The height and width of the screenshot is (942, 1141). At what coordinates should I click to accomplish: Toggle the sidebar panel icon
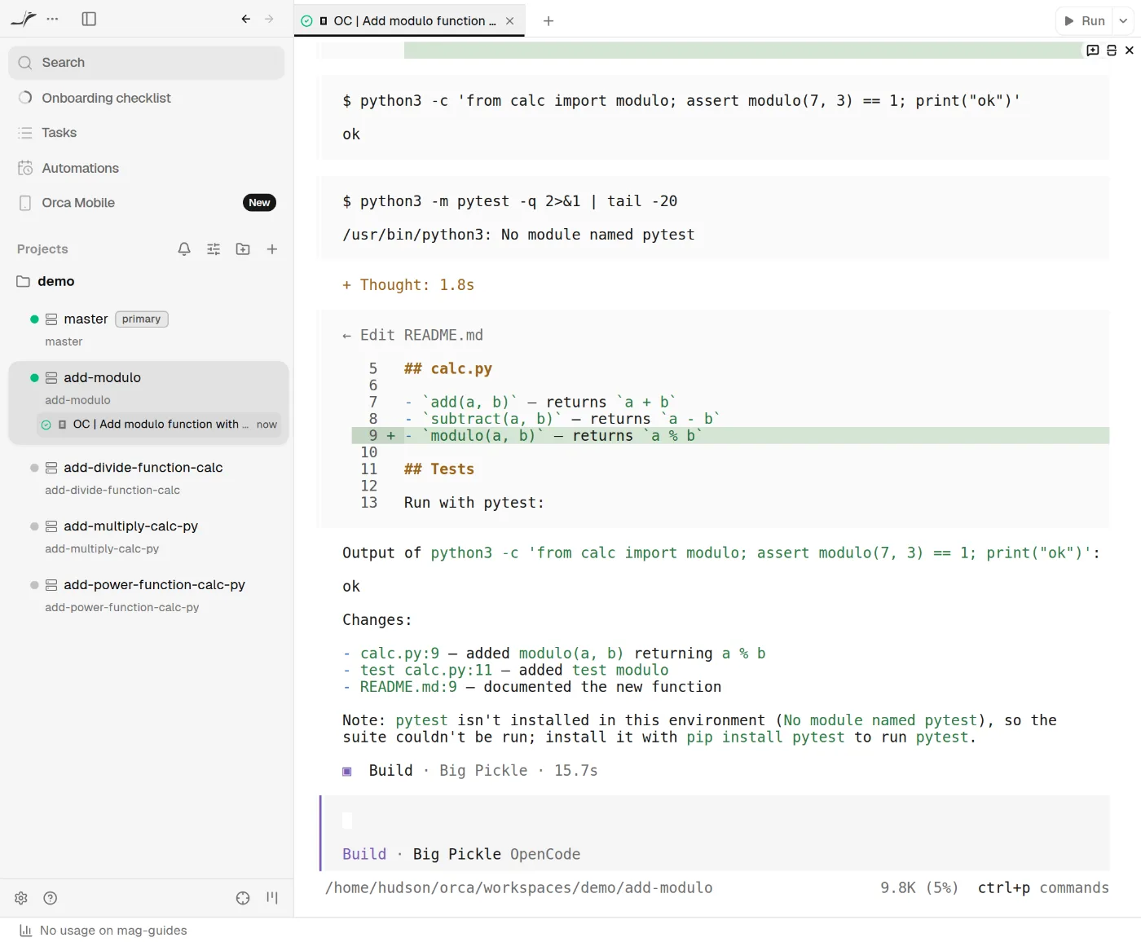(x=90, y=19)
